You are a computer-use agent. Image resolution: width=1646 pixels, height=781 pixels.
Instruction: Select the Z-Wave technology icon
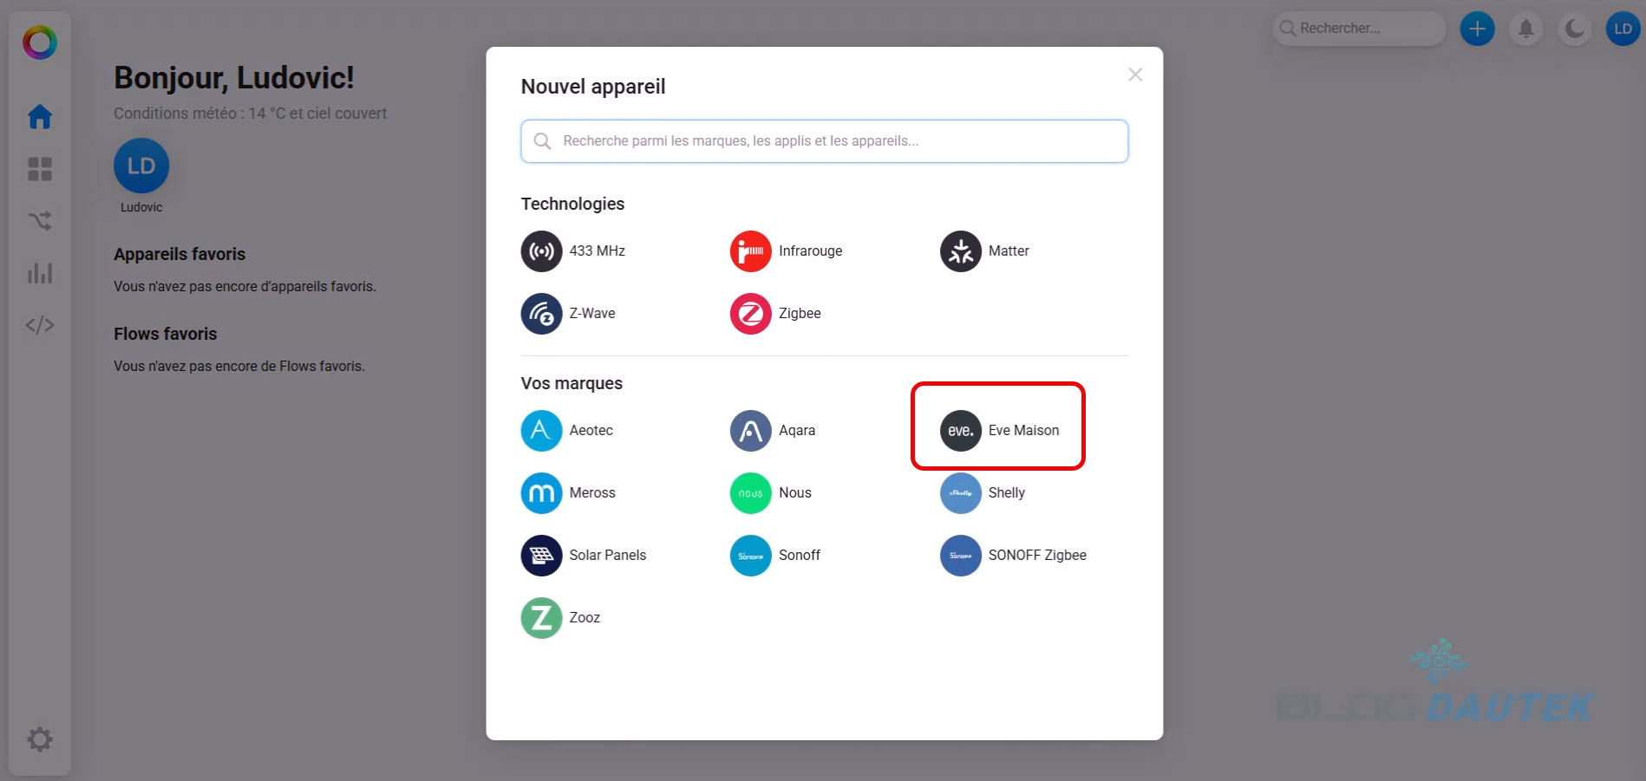click(x=541, y=314)
